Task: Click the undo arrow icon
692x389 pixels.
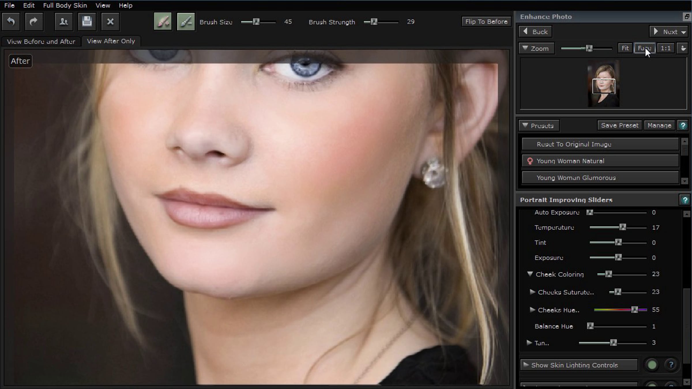Action: pos(11,22)
